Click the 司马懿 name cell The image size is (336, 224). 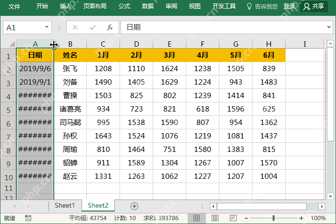point(70,123)
